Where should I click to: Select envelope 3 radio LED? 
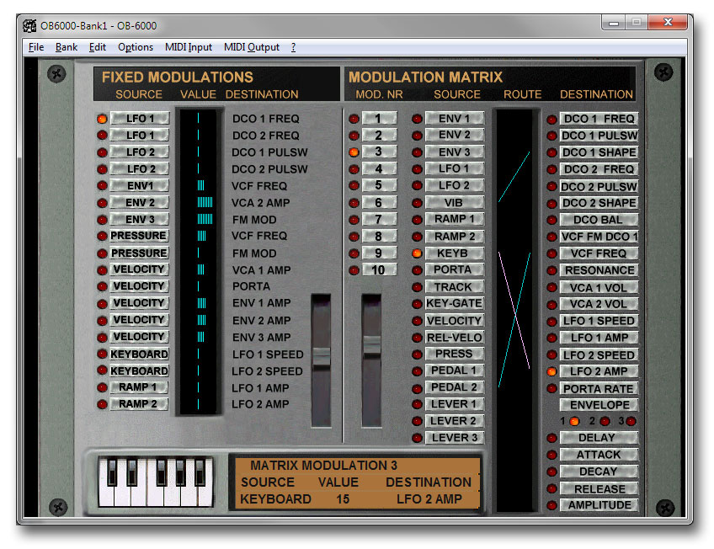coord(631,421)
